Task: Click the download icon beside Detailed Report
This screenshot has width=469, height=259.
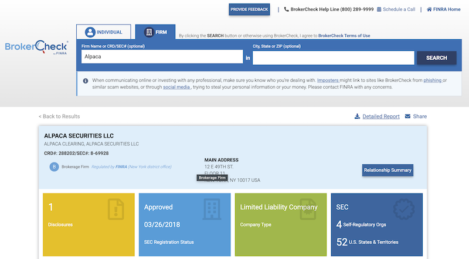Action: (357, 116)
